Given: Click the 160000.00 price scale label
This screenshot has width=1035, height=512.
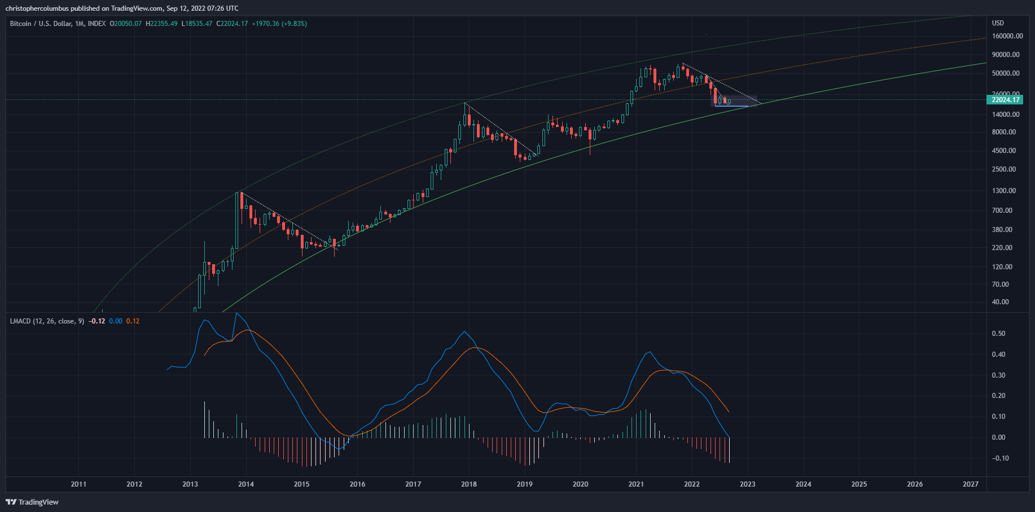Looking at the screenshot, I should click(1007, 36).
